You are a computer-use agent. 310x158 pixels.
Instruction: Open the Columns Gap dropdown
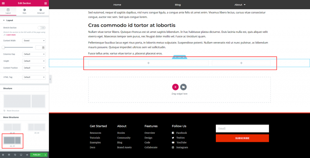[34, 54]
